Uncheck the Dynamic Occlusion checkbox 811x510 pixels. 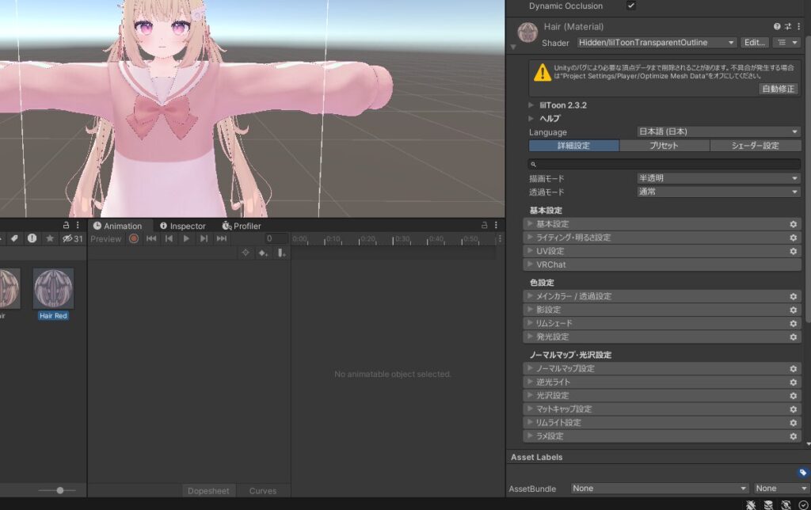coord(631,6)
